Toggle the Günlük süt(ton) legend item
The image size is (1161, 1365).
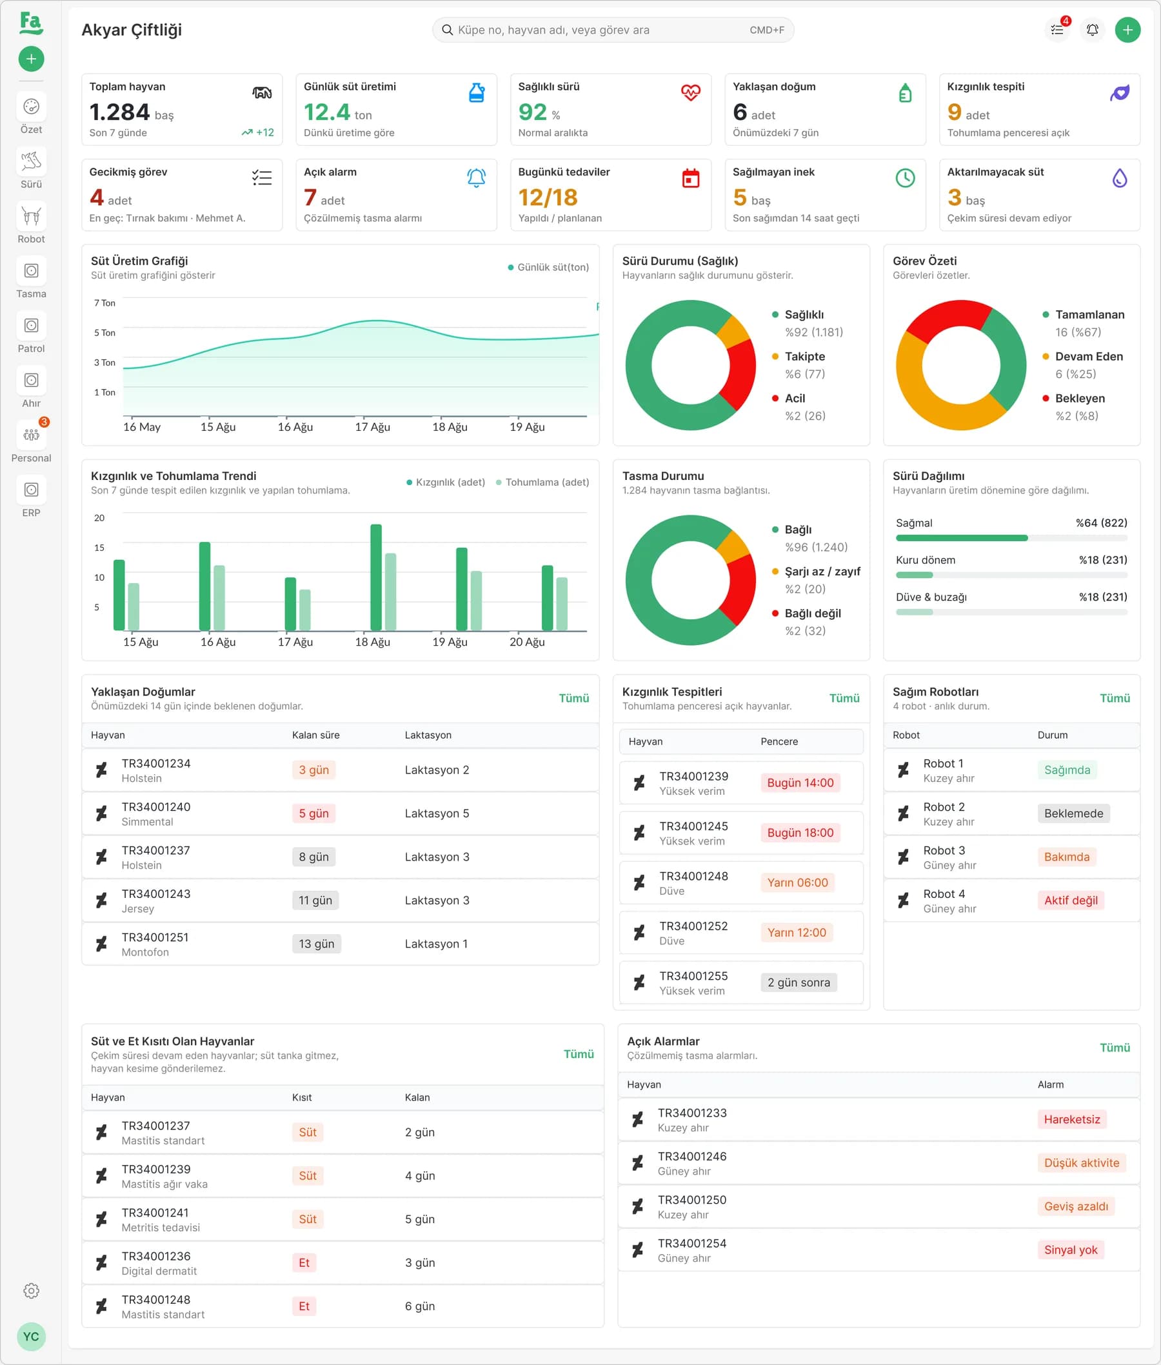tap(548, 267)
